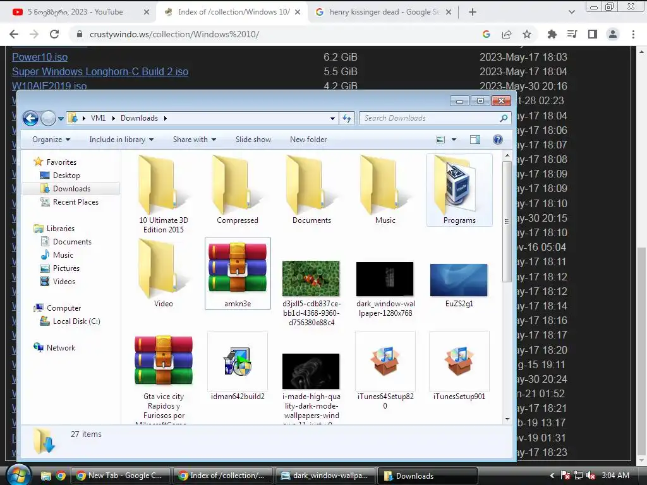
Task: Go back in Explorer navigation
Action: point(30,118)
